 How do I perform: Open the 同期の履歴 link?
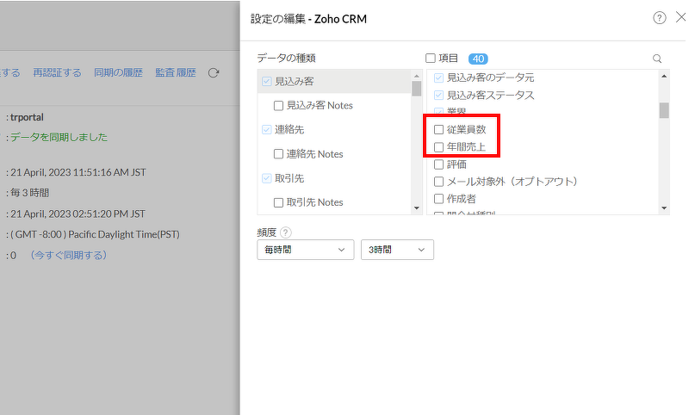tap(118, 73)
